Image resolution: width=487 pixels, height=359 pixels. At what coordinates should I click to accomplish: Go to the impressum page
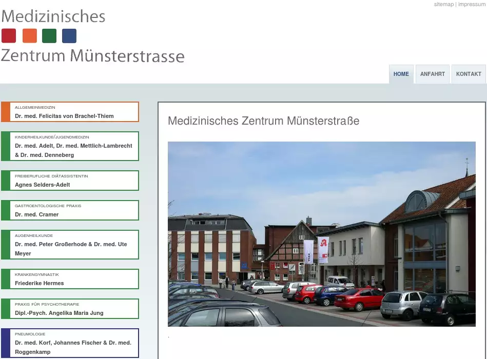point(472,4)
